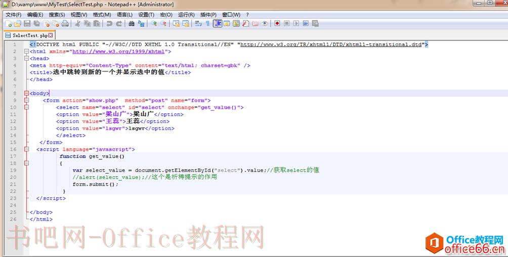Screen dimensions: 508x257
Task: Open the 语言(L) menu
Action: point(124,15)
